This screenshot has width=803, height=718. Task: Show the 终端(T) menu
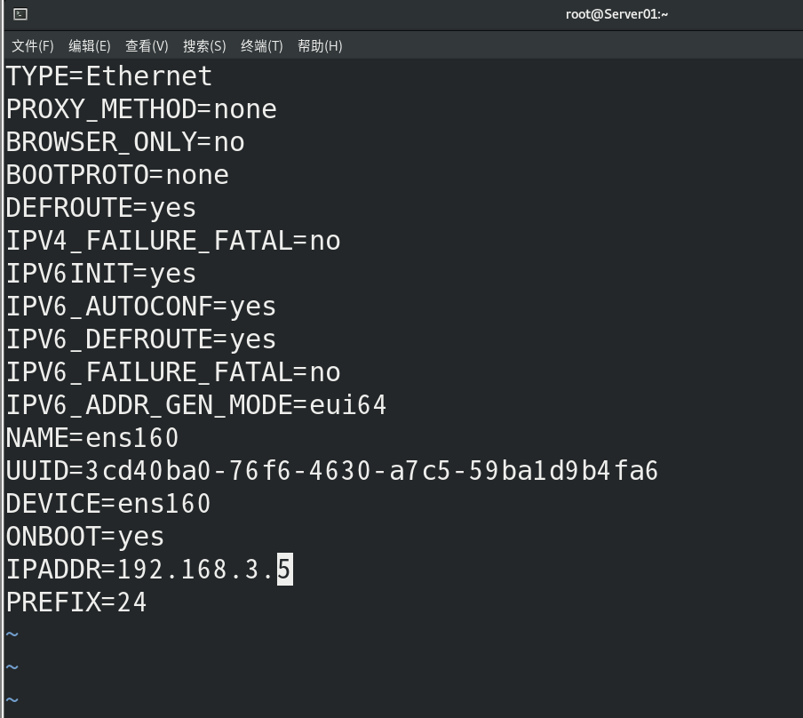click(262, 46)
